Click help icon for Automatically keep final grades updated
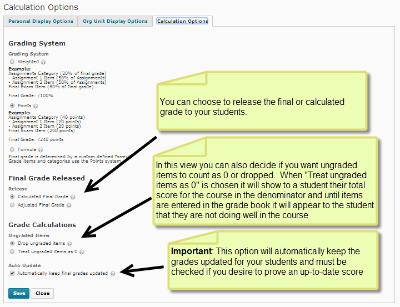 coord(113,273)
